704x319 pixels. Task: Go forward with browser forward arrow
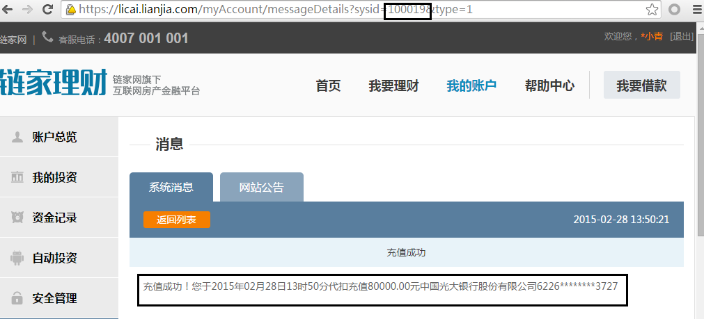27,10
